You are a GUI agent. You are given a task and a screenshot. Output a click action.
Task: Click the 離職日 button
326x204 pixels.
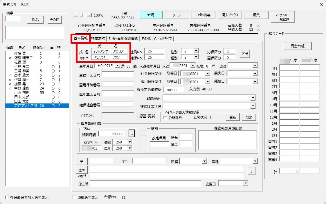(219, 81)
